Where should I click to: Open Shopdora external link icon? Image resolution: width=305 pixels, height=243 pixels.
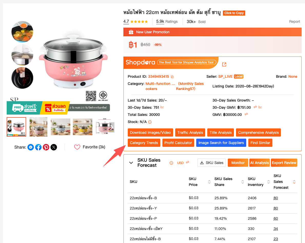click(x=224, y=64)
